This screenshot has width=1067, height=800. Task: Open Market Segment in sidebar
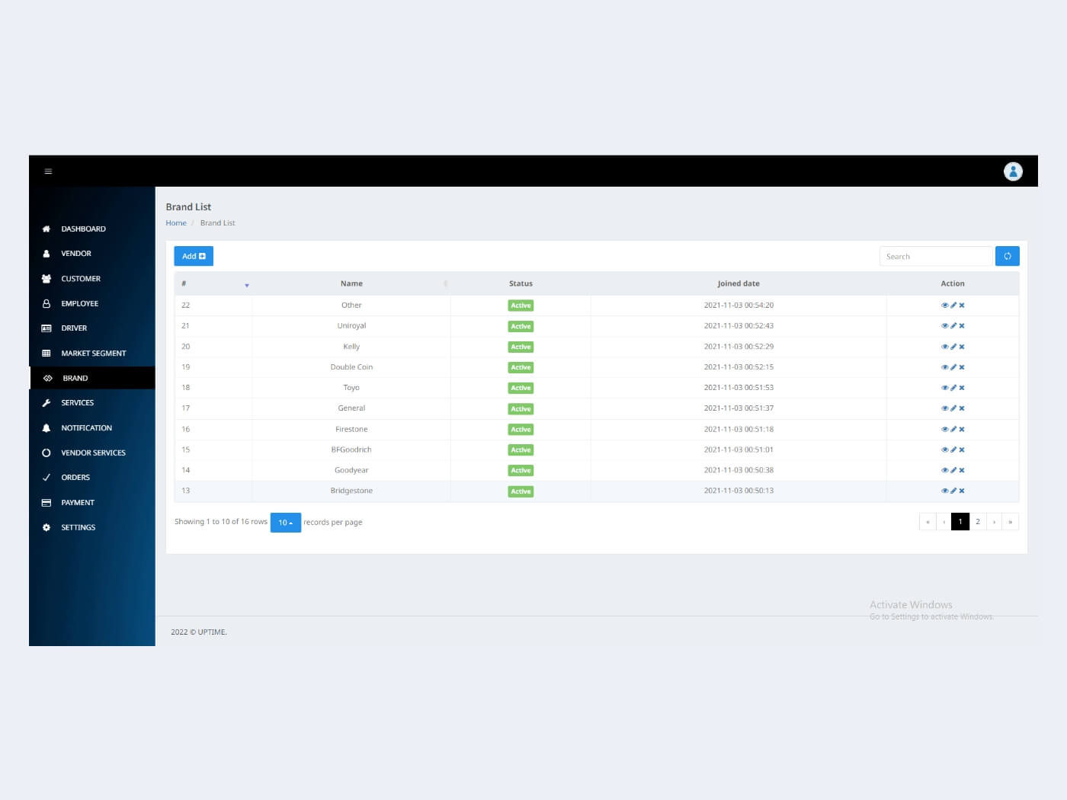pos(91,354)
